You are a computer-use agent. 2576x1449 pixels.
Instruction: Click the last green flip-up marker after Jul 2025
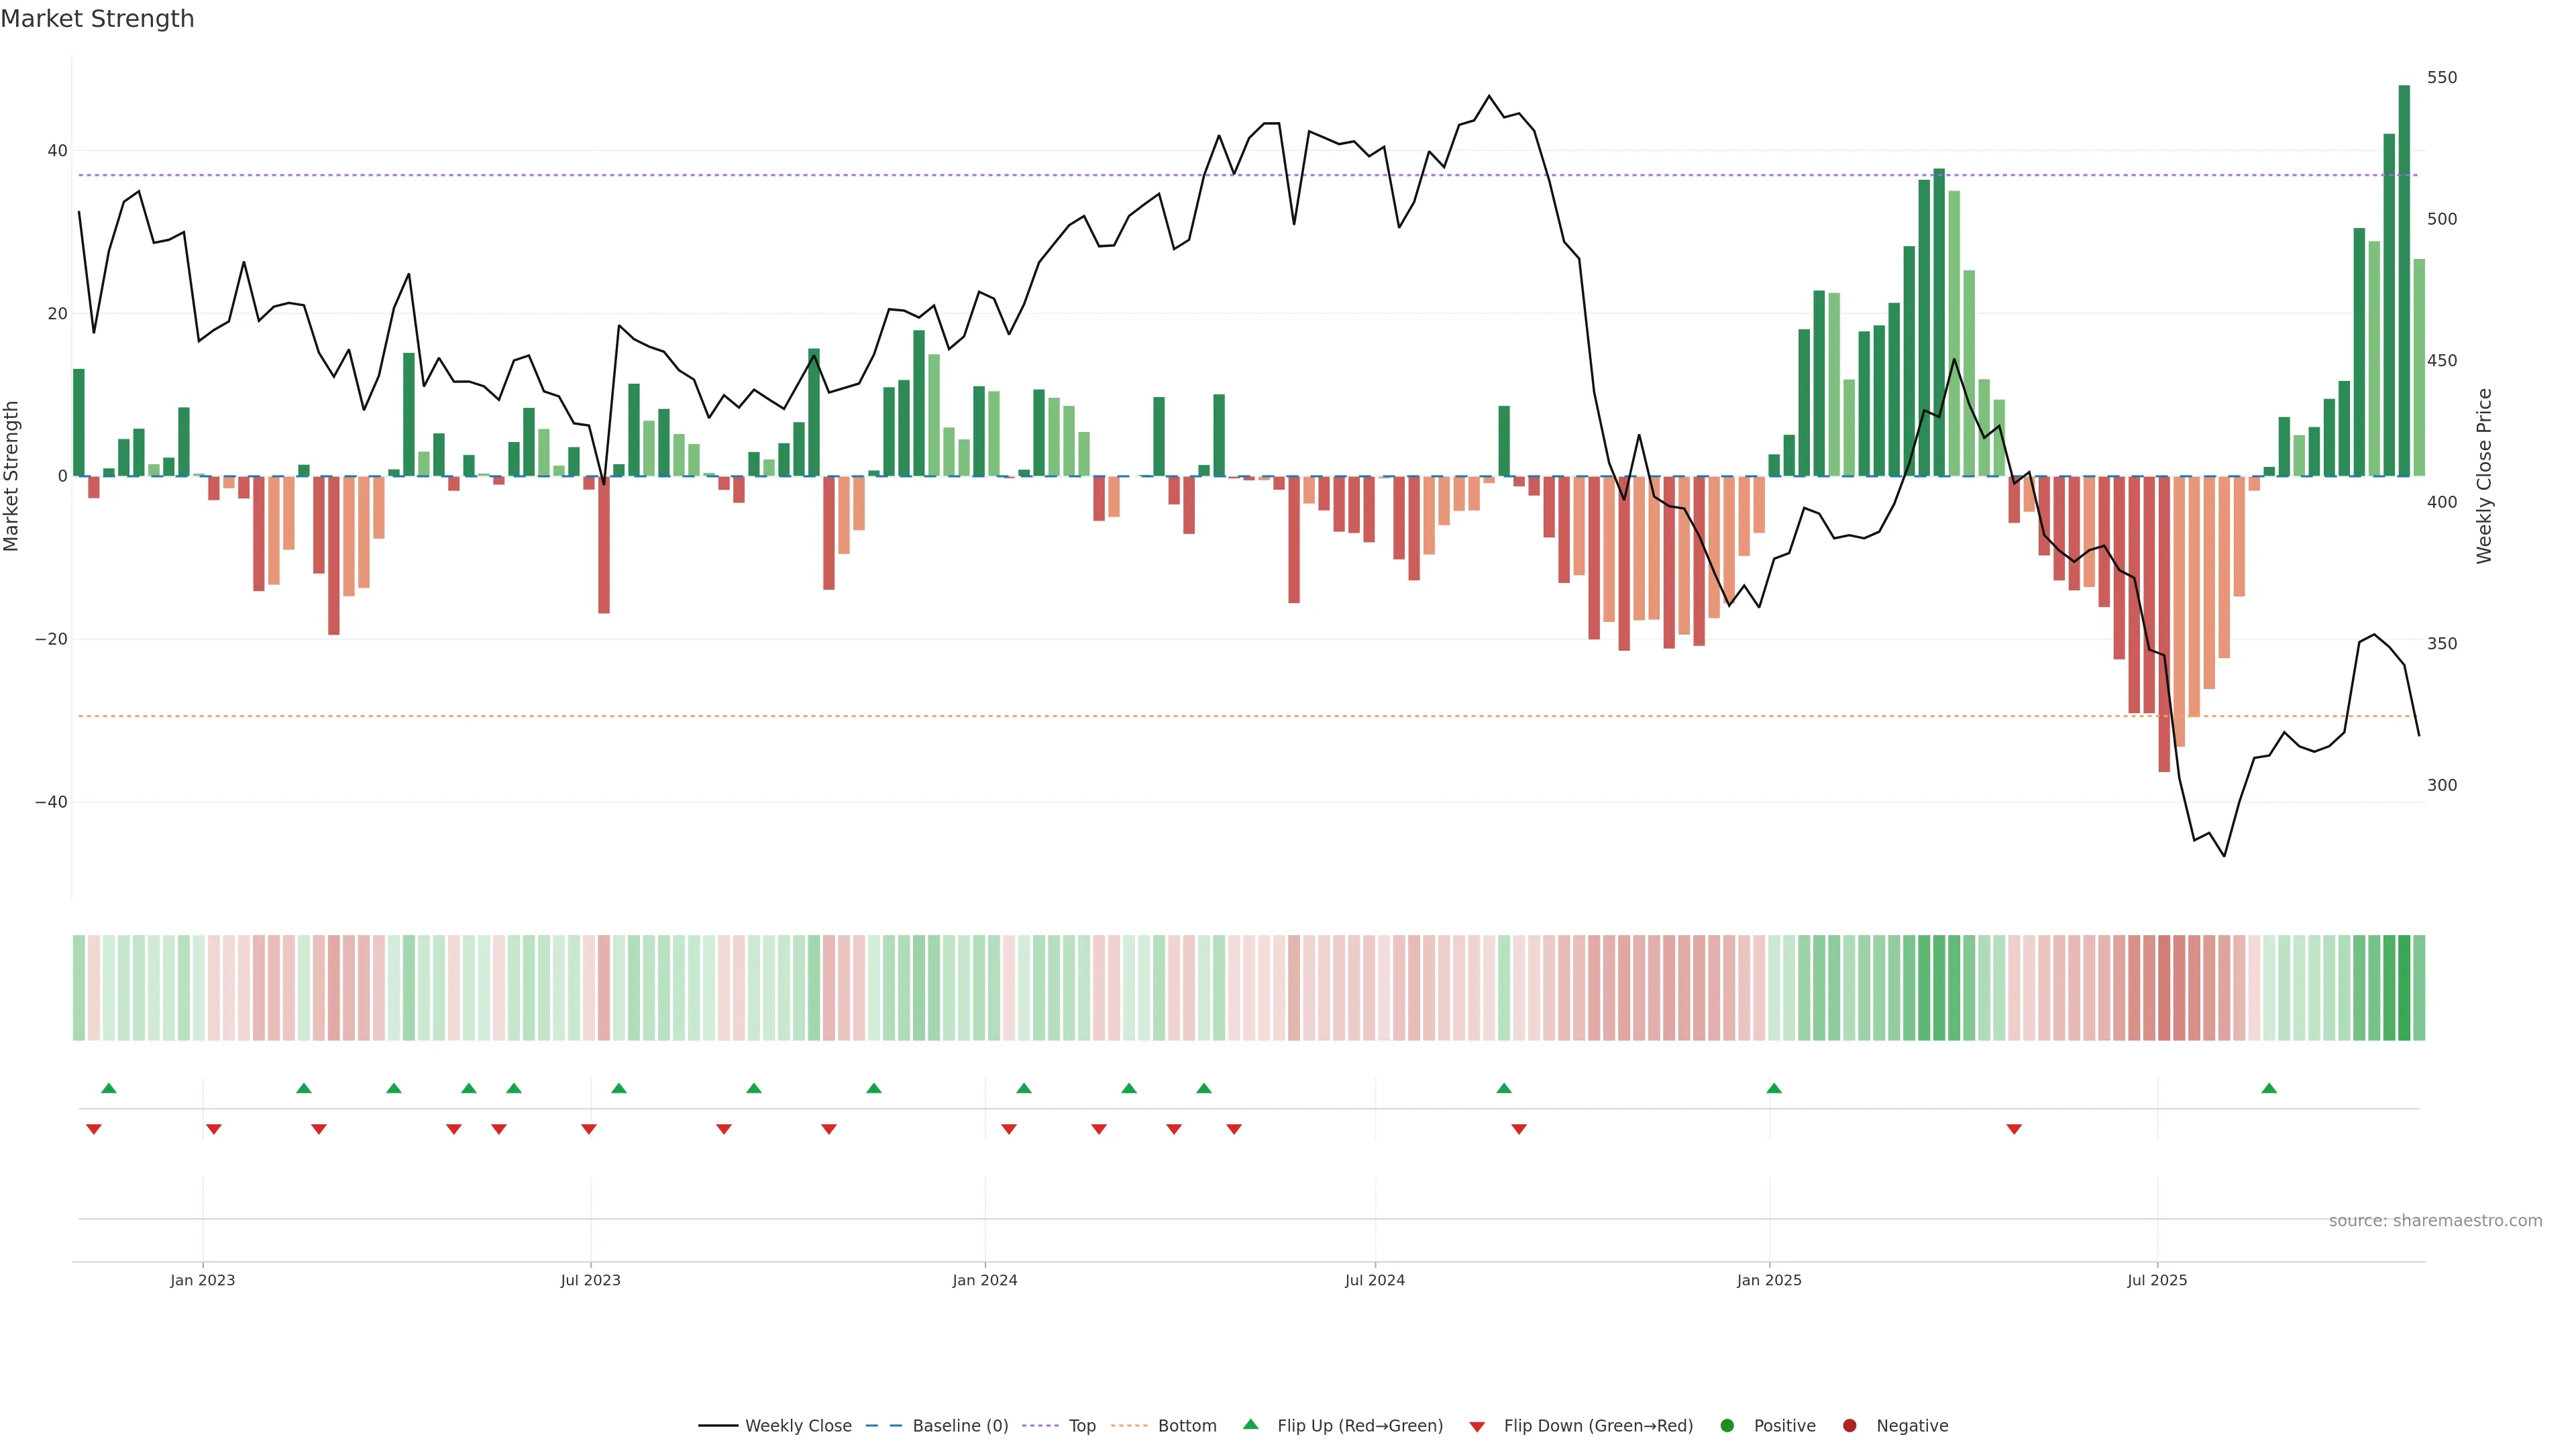click(x=2269, y=1088)
